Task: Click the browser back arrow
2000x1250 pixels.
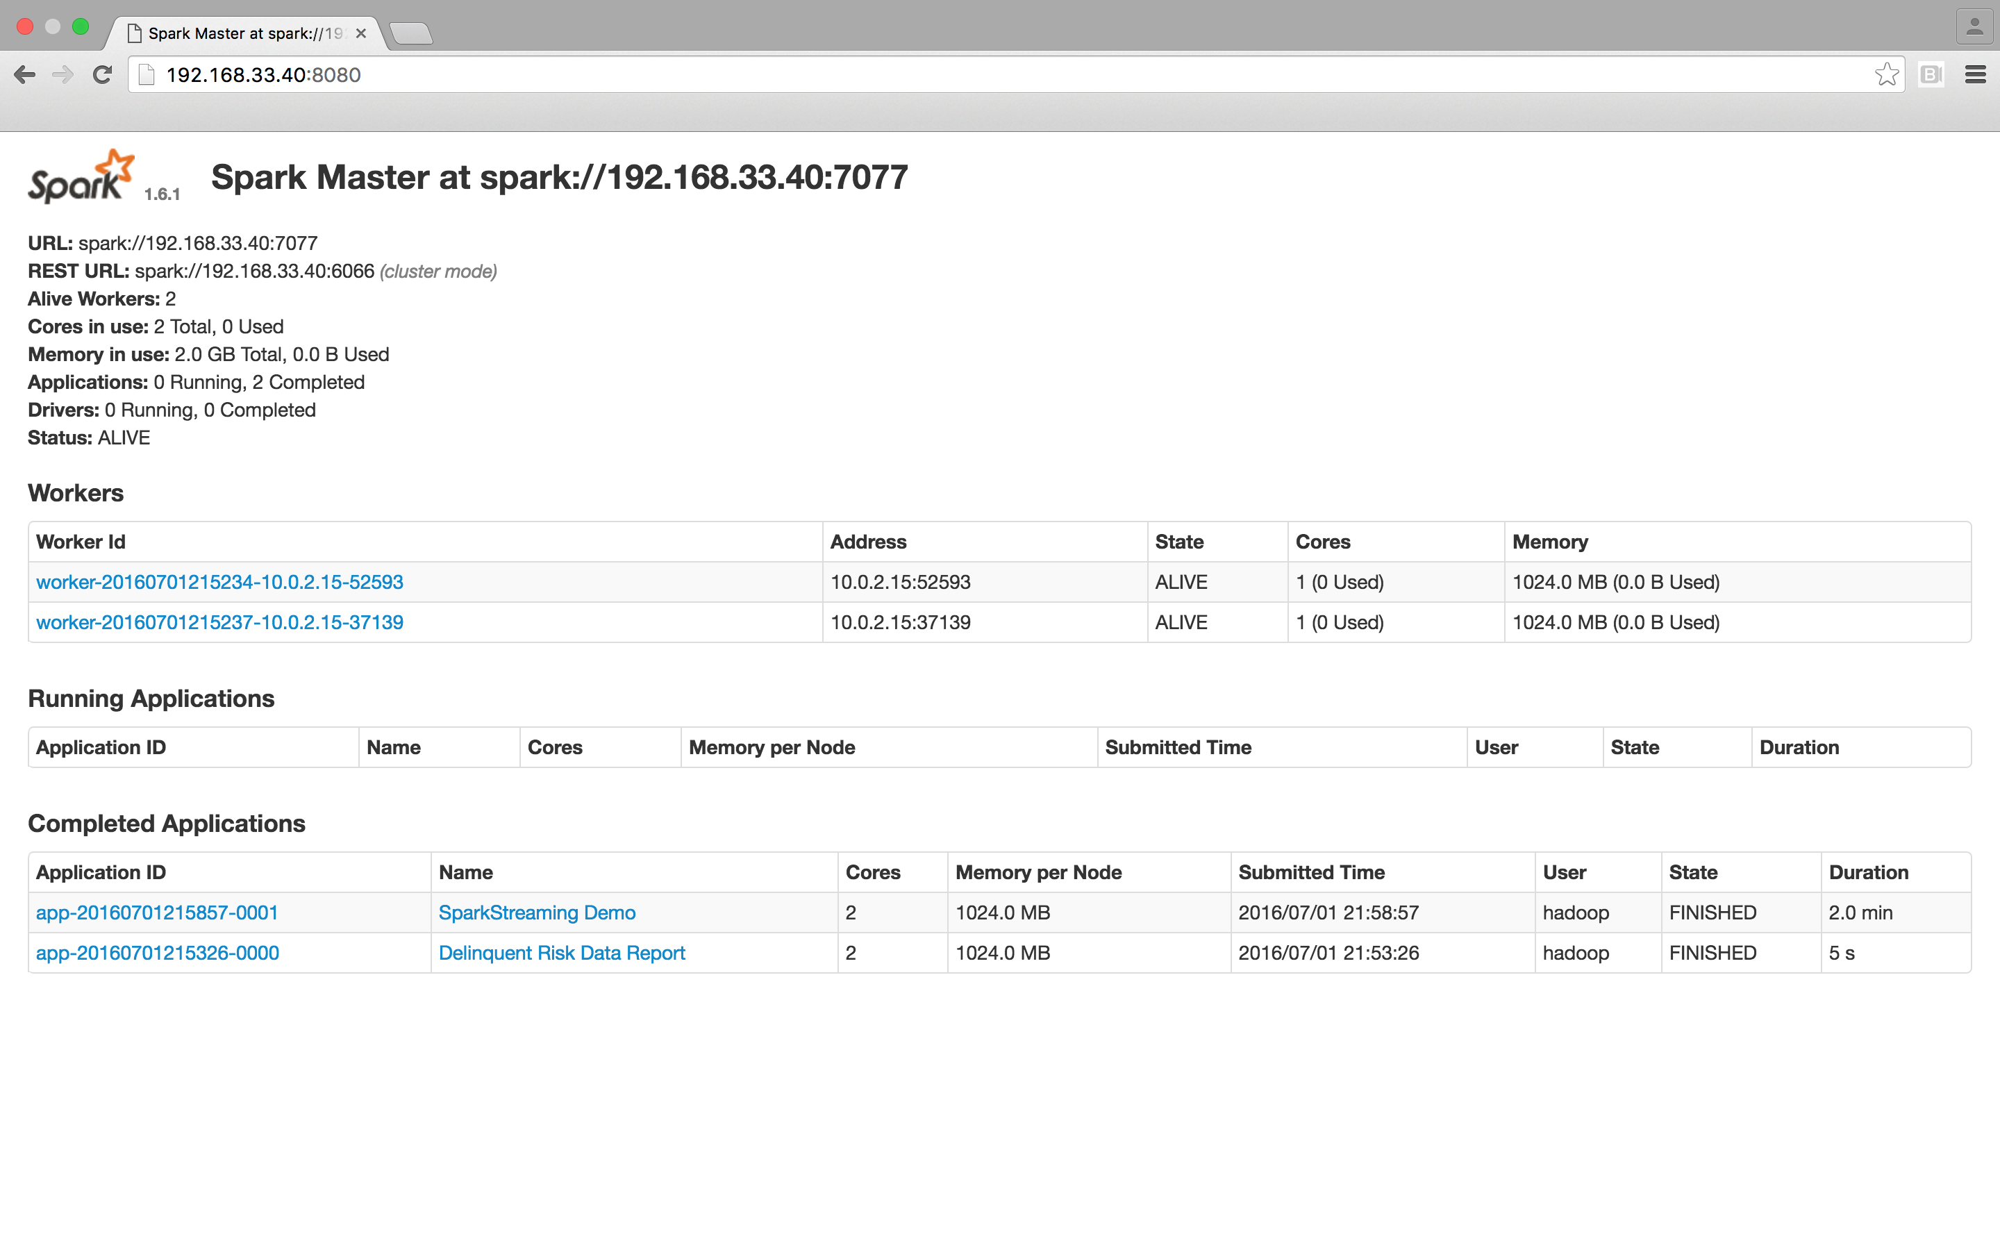Action: coord(25,75)
